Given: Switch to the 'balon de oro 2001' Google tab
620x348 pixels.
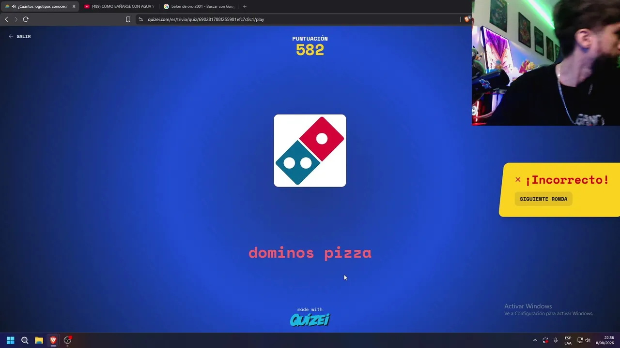Looking at the screenshot, I should [x=199, y=6].
